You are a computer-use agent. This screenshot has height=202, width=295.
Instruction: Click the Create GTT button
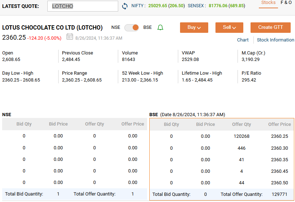coord(270,27)
